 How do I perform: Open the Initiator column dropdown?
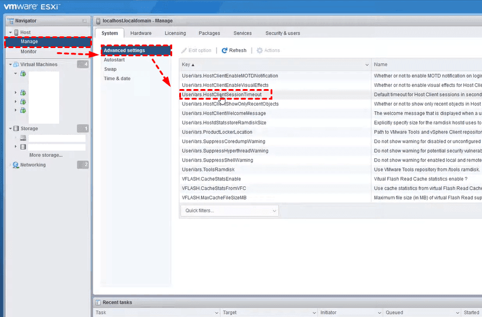(380, 313)
